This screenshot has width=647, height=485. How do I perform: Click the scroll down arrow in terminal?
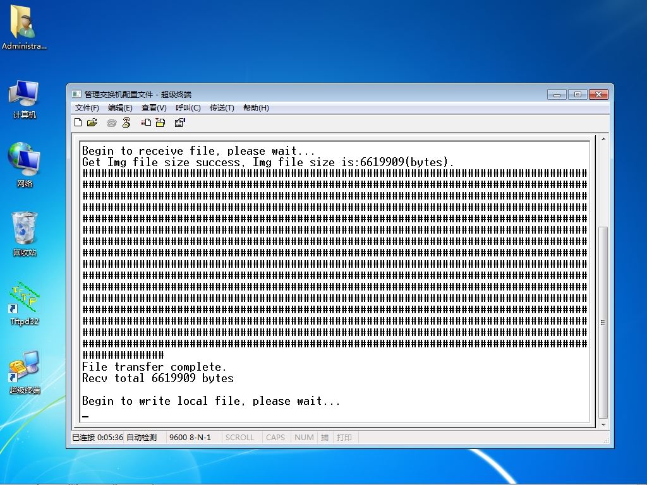(603, 424)
